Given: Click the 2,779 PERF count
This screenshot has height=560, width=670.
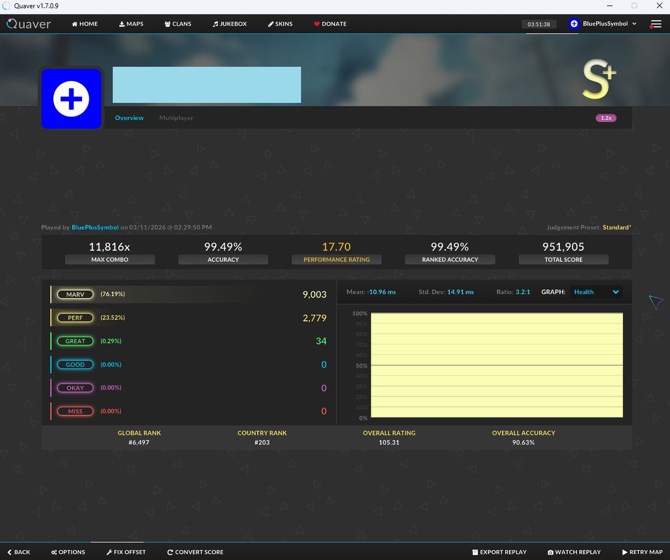Looking at the screenshot, I should tap(314, 318).
